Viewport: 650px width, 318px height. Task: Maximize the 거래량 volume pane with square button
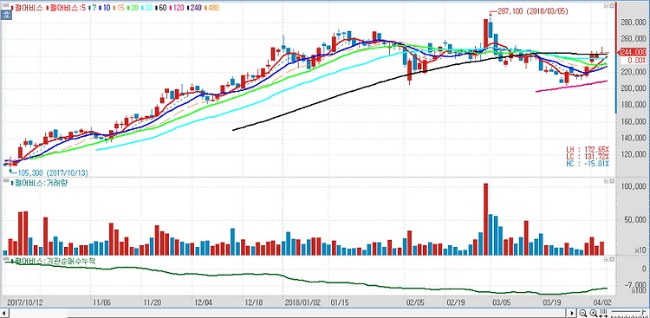tap(612, 182)
